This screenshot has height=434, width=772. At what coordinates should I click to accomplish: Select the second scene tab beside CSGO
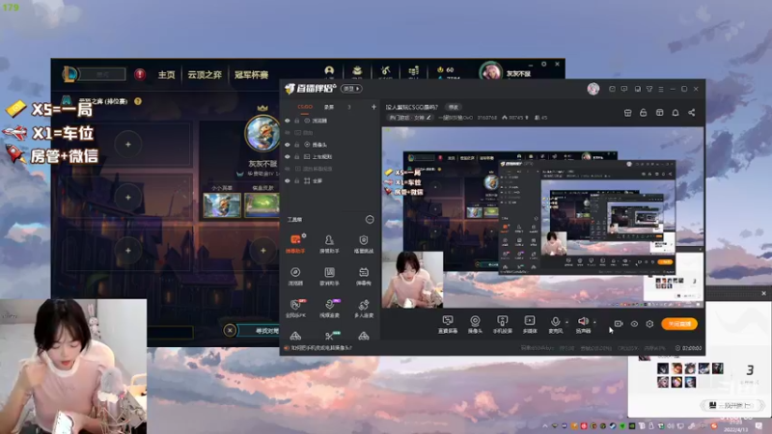329,107
